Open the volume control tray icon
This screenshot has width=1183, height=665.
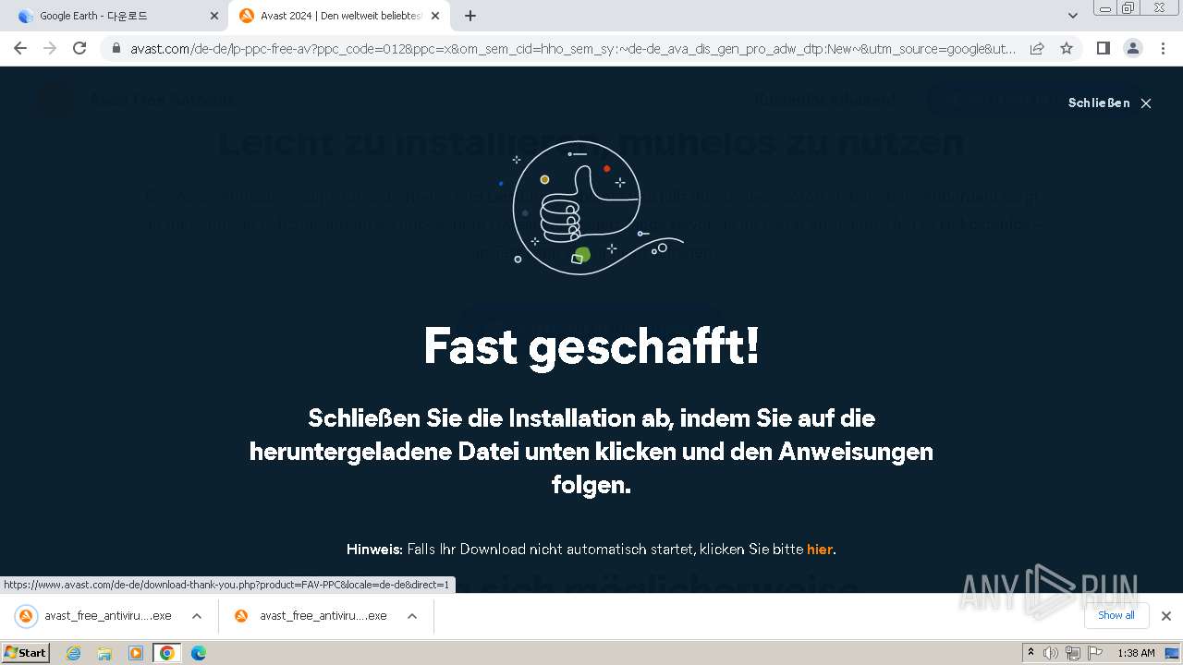[1051, 653]
